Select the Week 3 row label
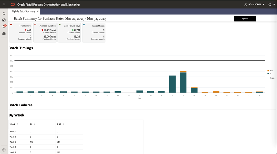The image size is (277, 154). 13,142
